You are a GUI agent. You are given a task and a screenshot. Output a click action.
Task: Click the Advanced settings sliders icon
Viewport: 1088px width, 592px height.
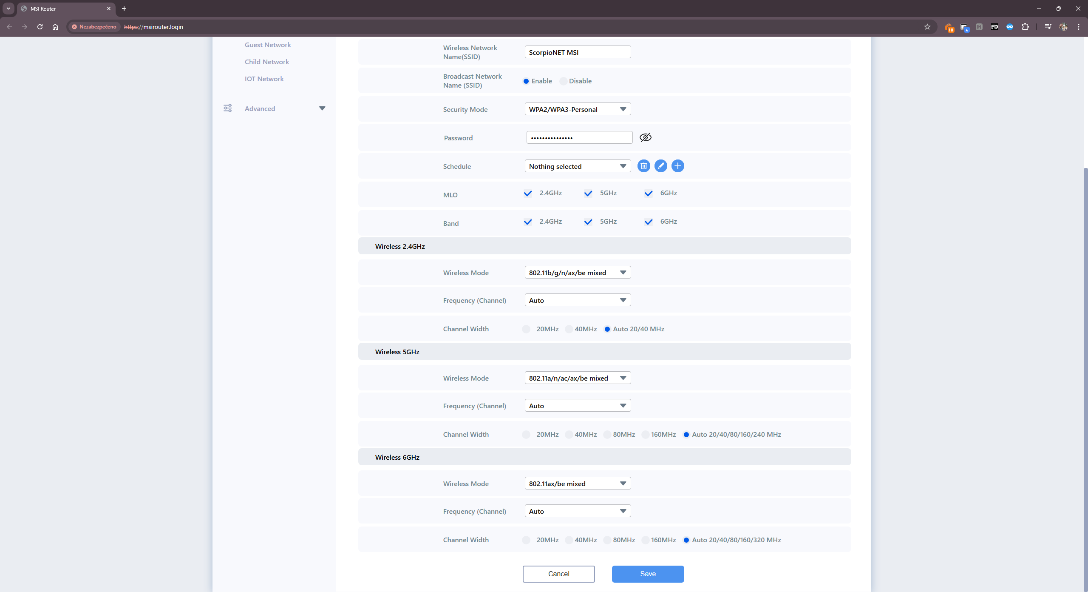228,108
